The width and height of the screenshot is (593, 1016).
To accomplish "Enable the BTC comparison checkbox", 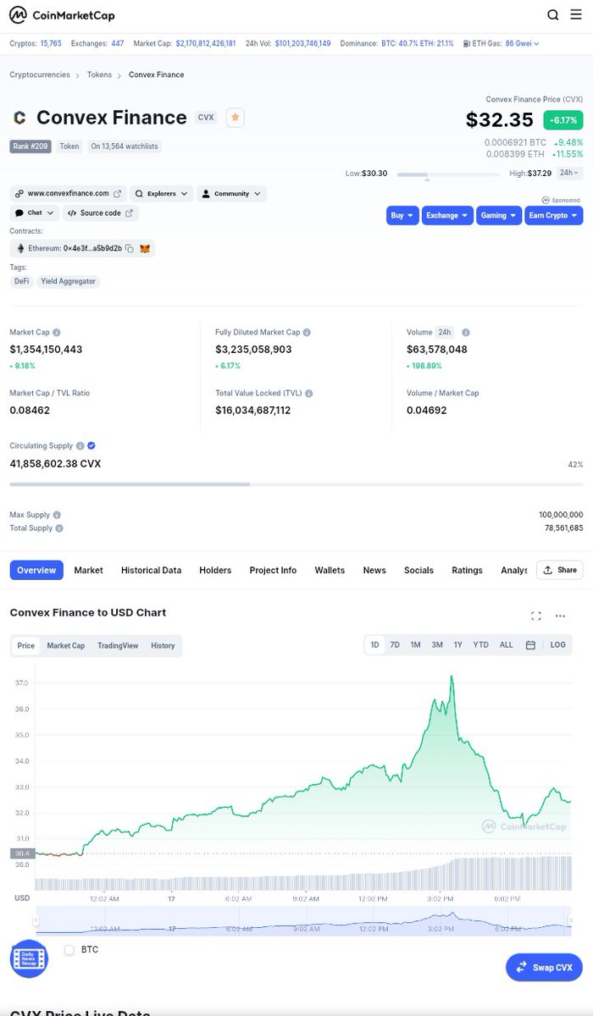I will point(69,950).
